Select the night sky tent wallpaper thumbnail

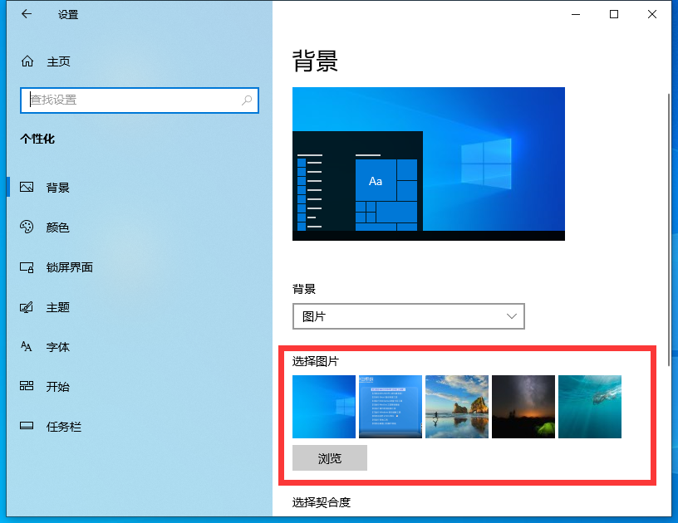tap(523, 407)
